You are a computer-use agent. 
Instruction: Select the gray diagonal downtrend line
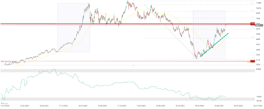pos(170,31)
